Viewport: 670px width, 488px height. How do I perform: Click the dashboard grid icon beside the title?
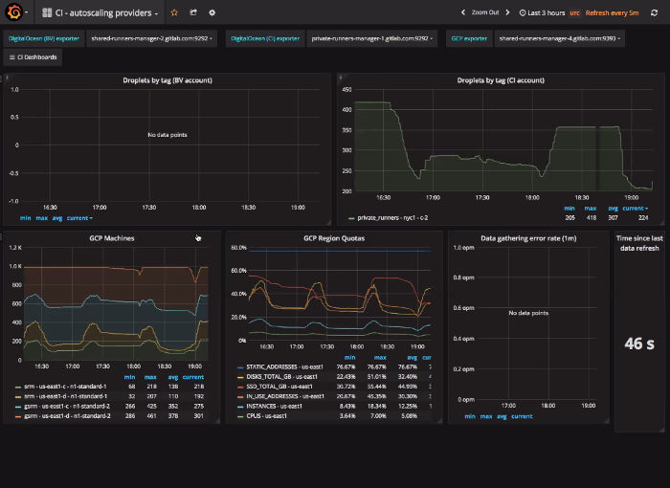[x=47, y=12]
